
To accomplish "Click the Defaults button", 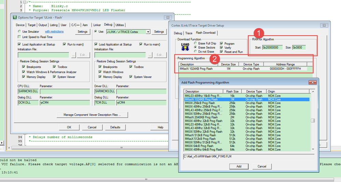I will tap(115, 127).
